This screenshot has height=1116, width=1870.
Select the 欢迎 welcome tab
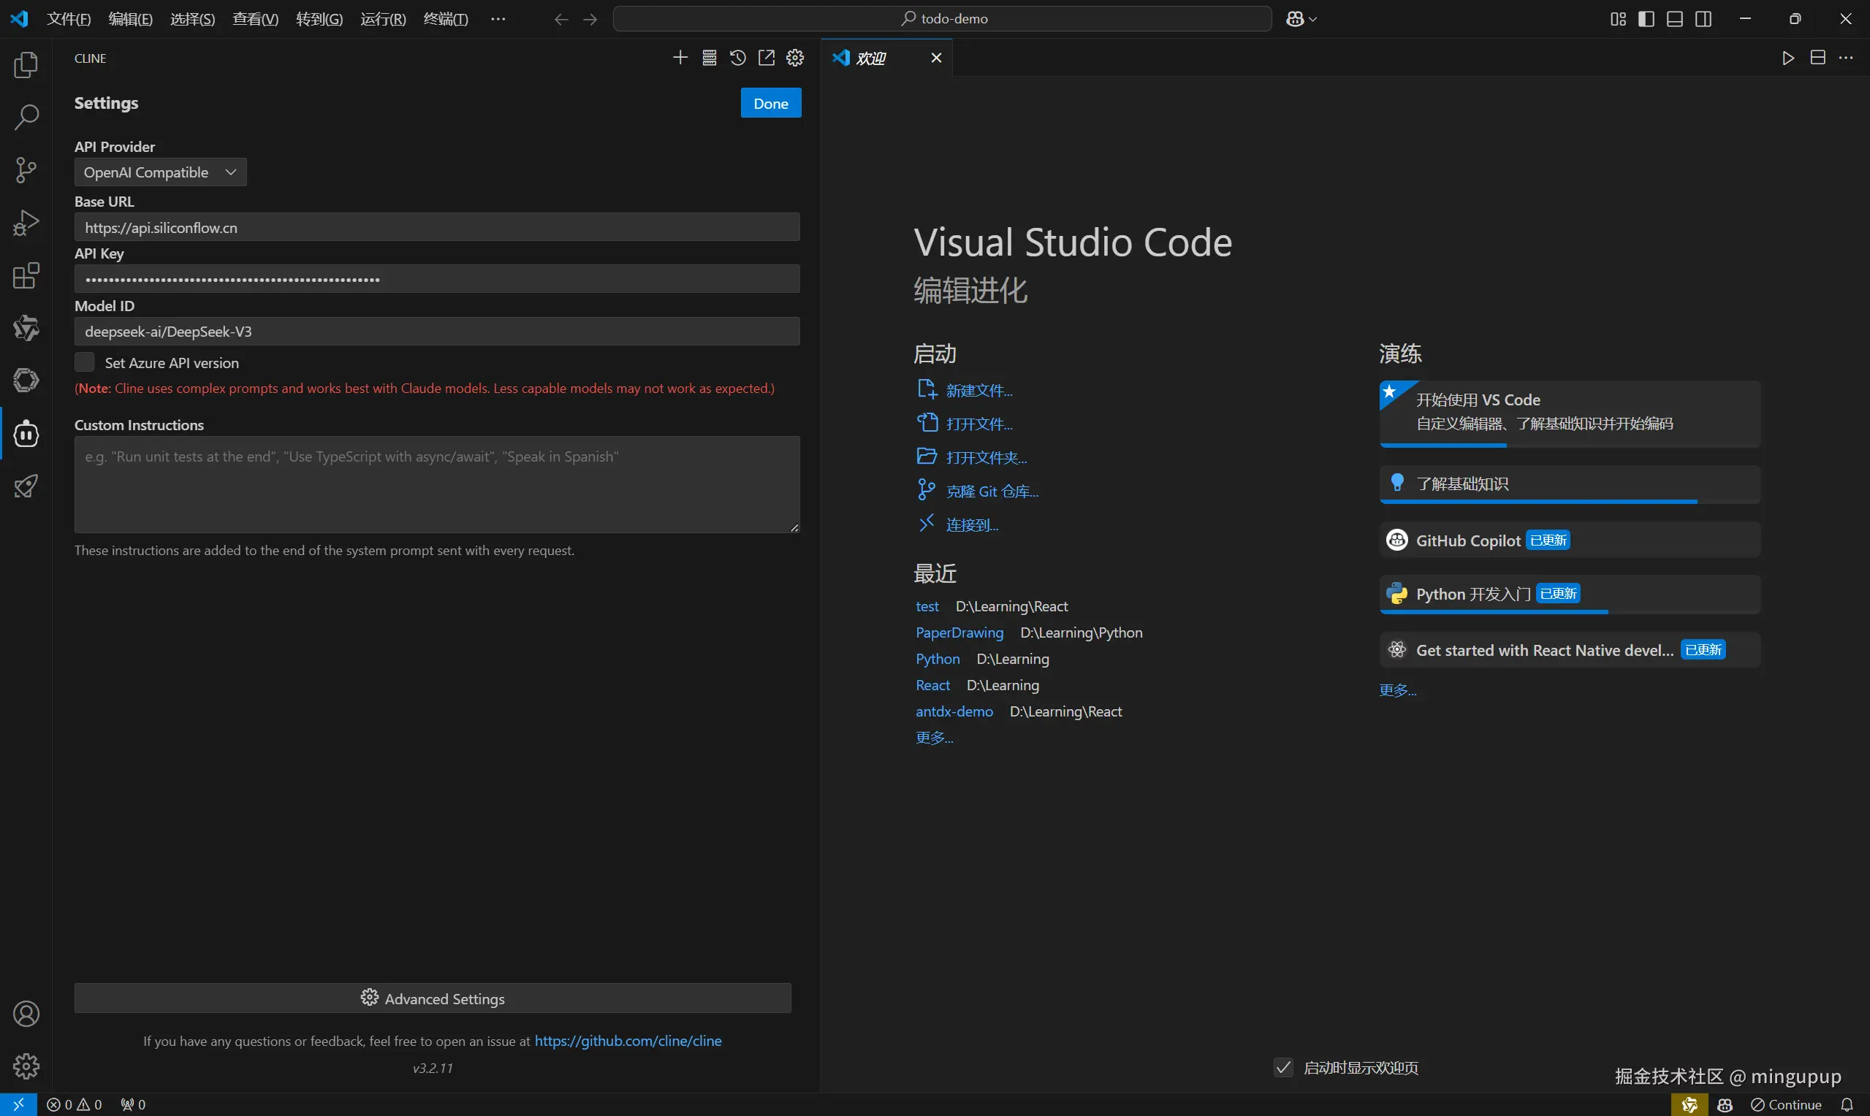coord(871,58)
